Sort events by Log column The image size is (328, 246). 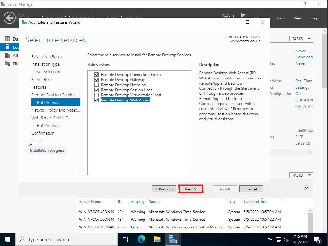[231, 202]
